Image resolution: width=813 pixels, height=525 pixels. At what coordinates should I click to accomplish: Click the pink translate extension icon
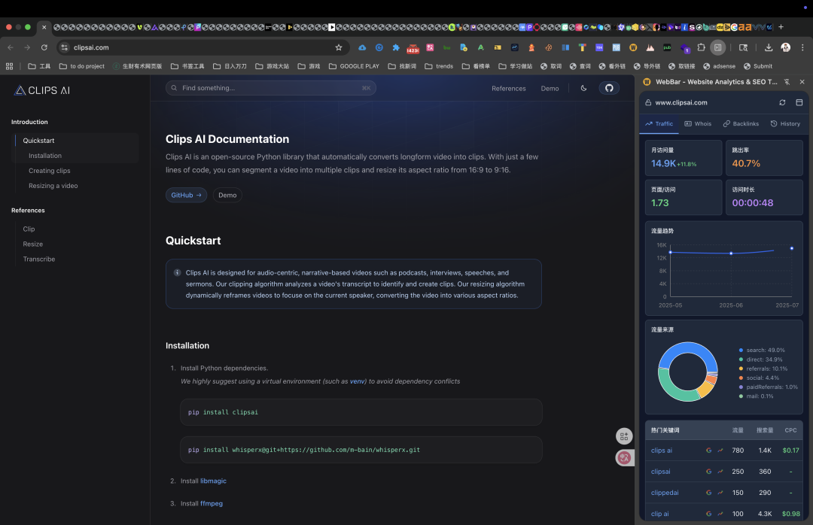[x=430, y=47]
